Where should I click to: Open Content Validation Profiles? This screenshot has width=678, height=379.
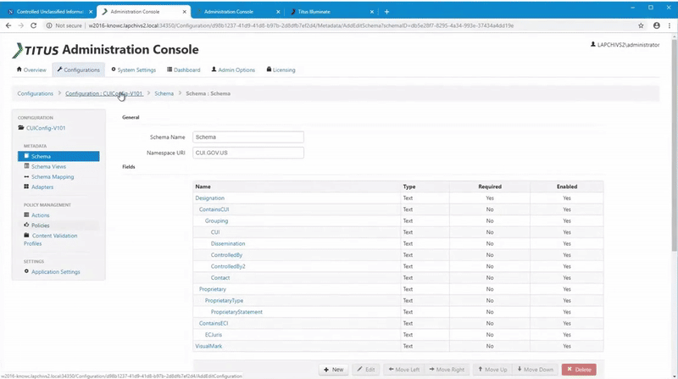[x=51, y=239]
